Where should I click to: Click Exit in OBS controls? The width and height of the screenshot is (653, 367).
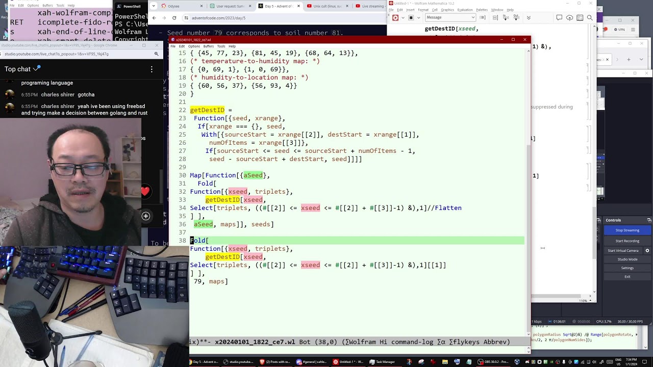coord(627,276)
